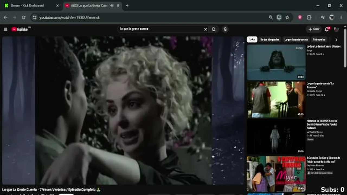Open YouTube notifications bell
The height and width of the screenshot is (195, 347).
point(327,29)
